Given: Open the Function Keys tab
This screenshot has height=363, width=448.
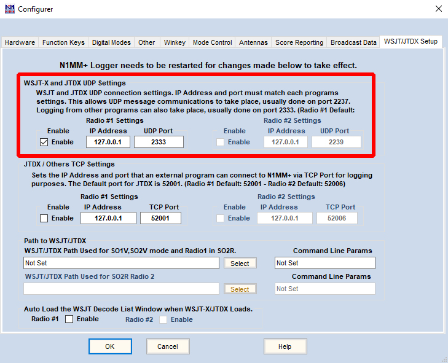Looking at the screenshot, I should tap(63, 42).
